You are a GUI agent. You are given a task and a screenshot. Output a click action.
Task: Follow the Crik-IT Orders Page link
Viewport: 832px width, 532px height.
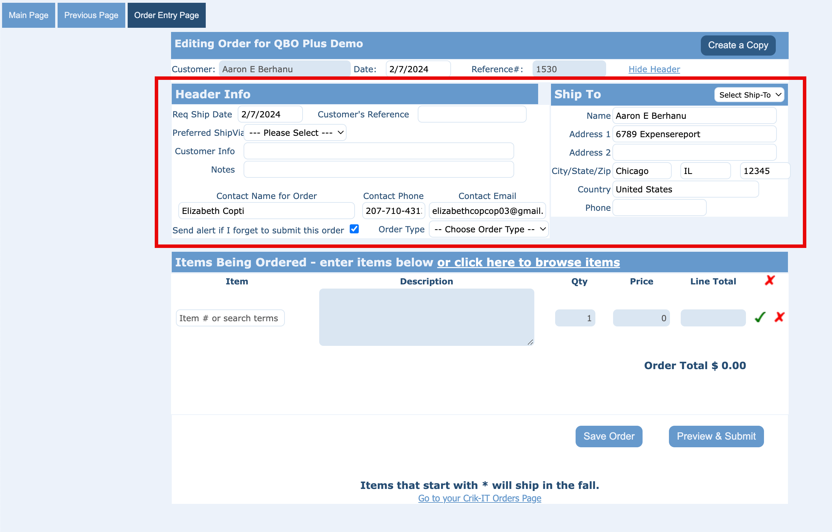479,498
